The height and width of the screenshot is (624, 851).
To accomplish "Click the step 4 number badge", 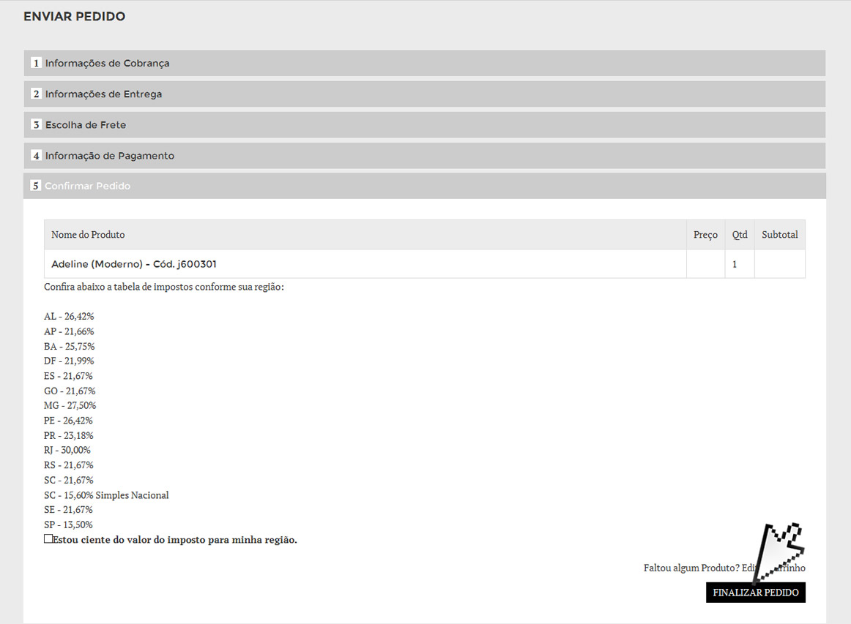I will (36, 156).
